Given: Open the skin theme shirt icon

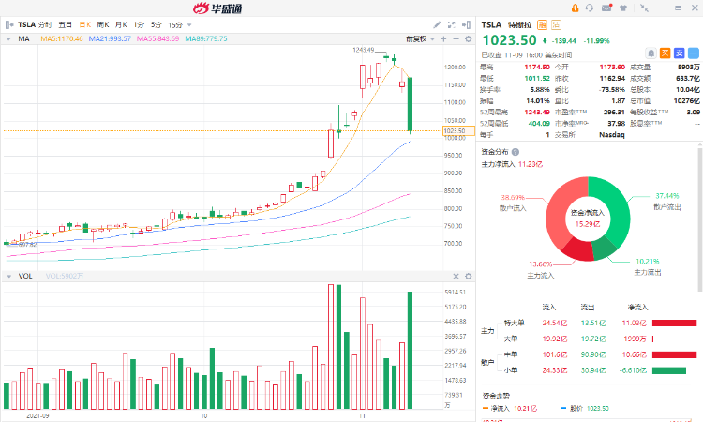Looking at the screenshot, I should [623, 8].
